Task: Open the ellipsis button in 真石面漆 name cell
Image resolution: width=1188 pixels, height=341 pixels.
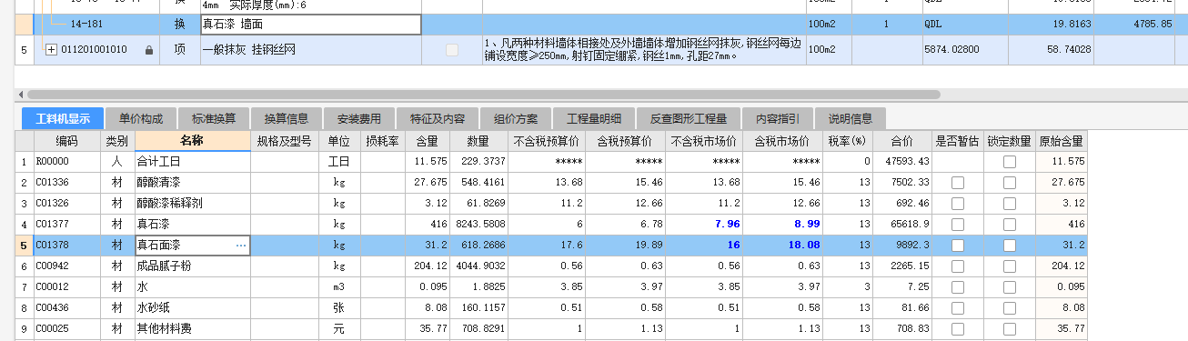Action: (241, 246)
